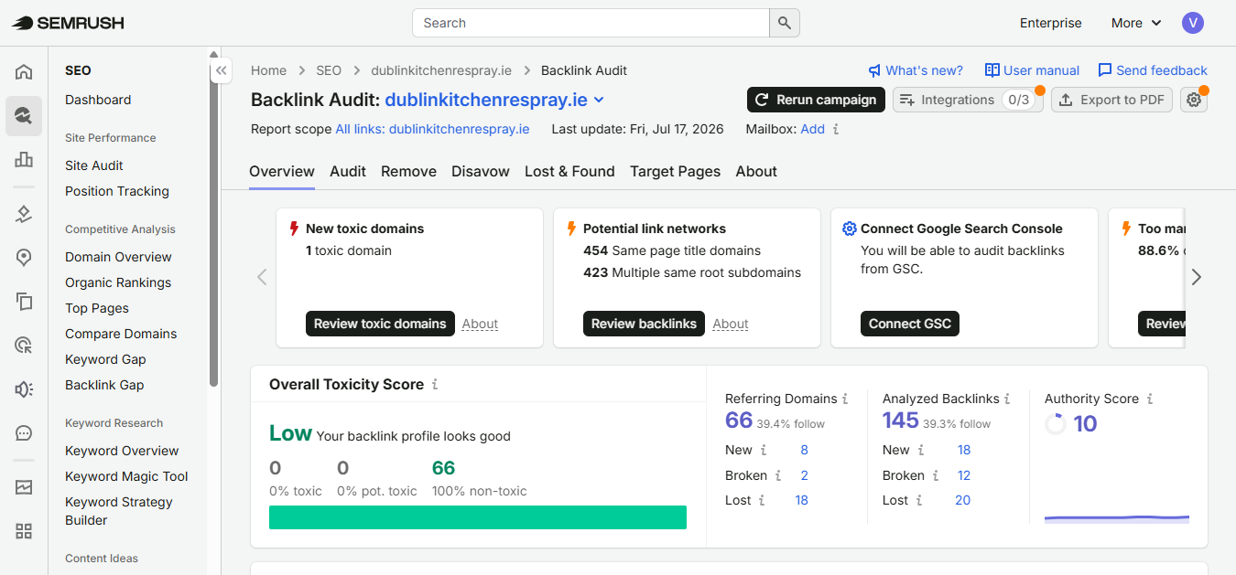Focus the Search input field

[x=591, y=23]
